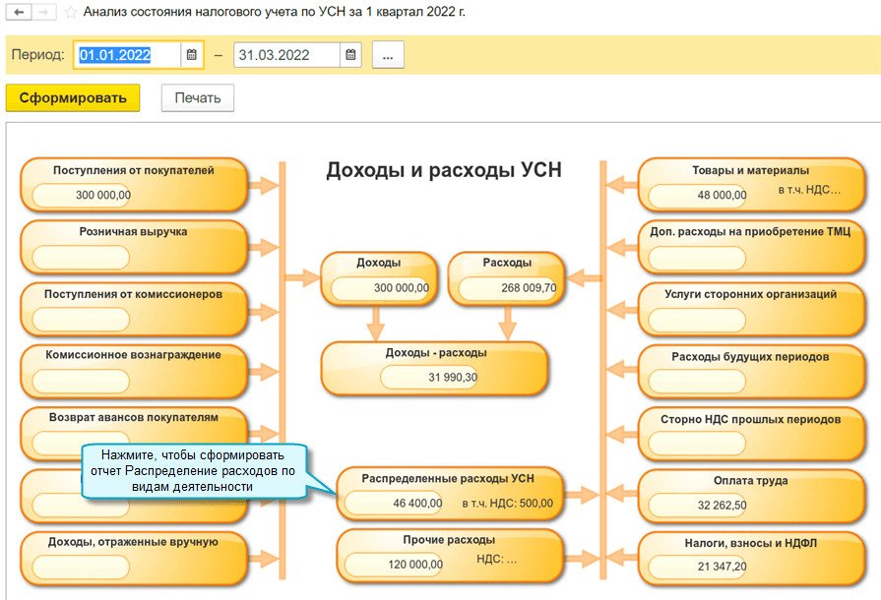Open period selection with ellipsis button
881x600 pixels.
pos(388,55)
